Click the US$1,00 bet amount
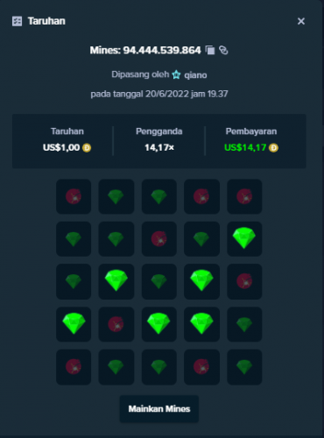 (x=61, y=148)
